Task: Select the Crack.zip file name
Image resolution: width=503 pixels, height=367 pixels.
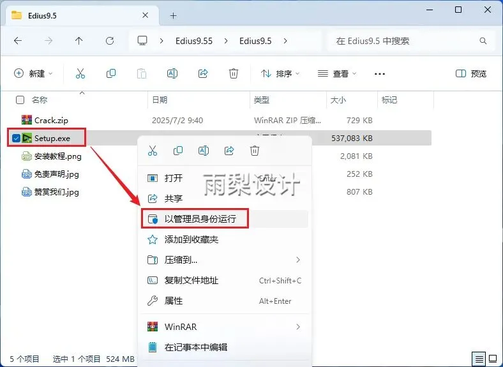Action: tap(51, 120)
